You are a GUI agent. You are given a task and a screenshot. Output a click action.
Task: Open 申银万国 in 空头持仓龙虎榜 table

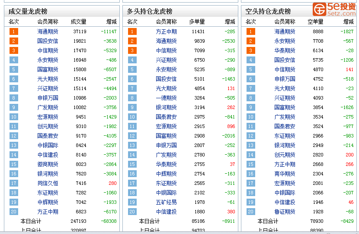click(285, 79)
